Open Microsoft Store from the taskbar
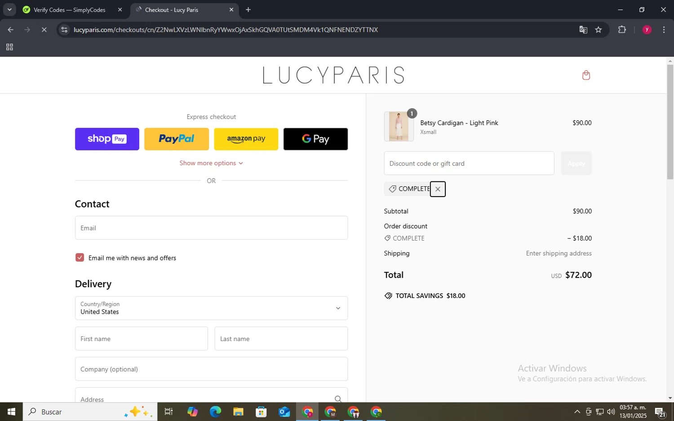This screenshot has height=421, width=674. pos(261,412)
